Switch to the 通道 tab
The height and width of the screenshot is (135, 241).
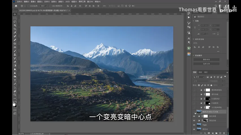200,72
